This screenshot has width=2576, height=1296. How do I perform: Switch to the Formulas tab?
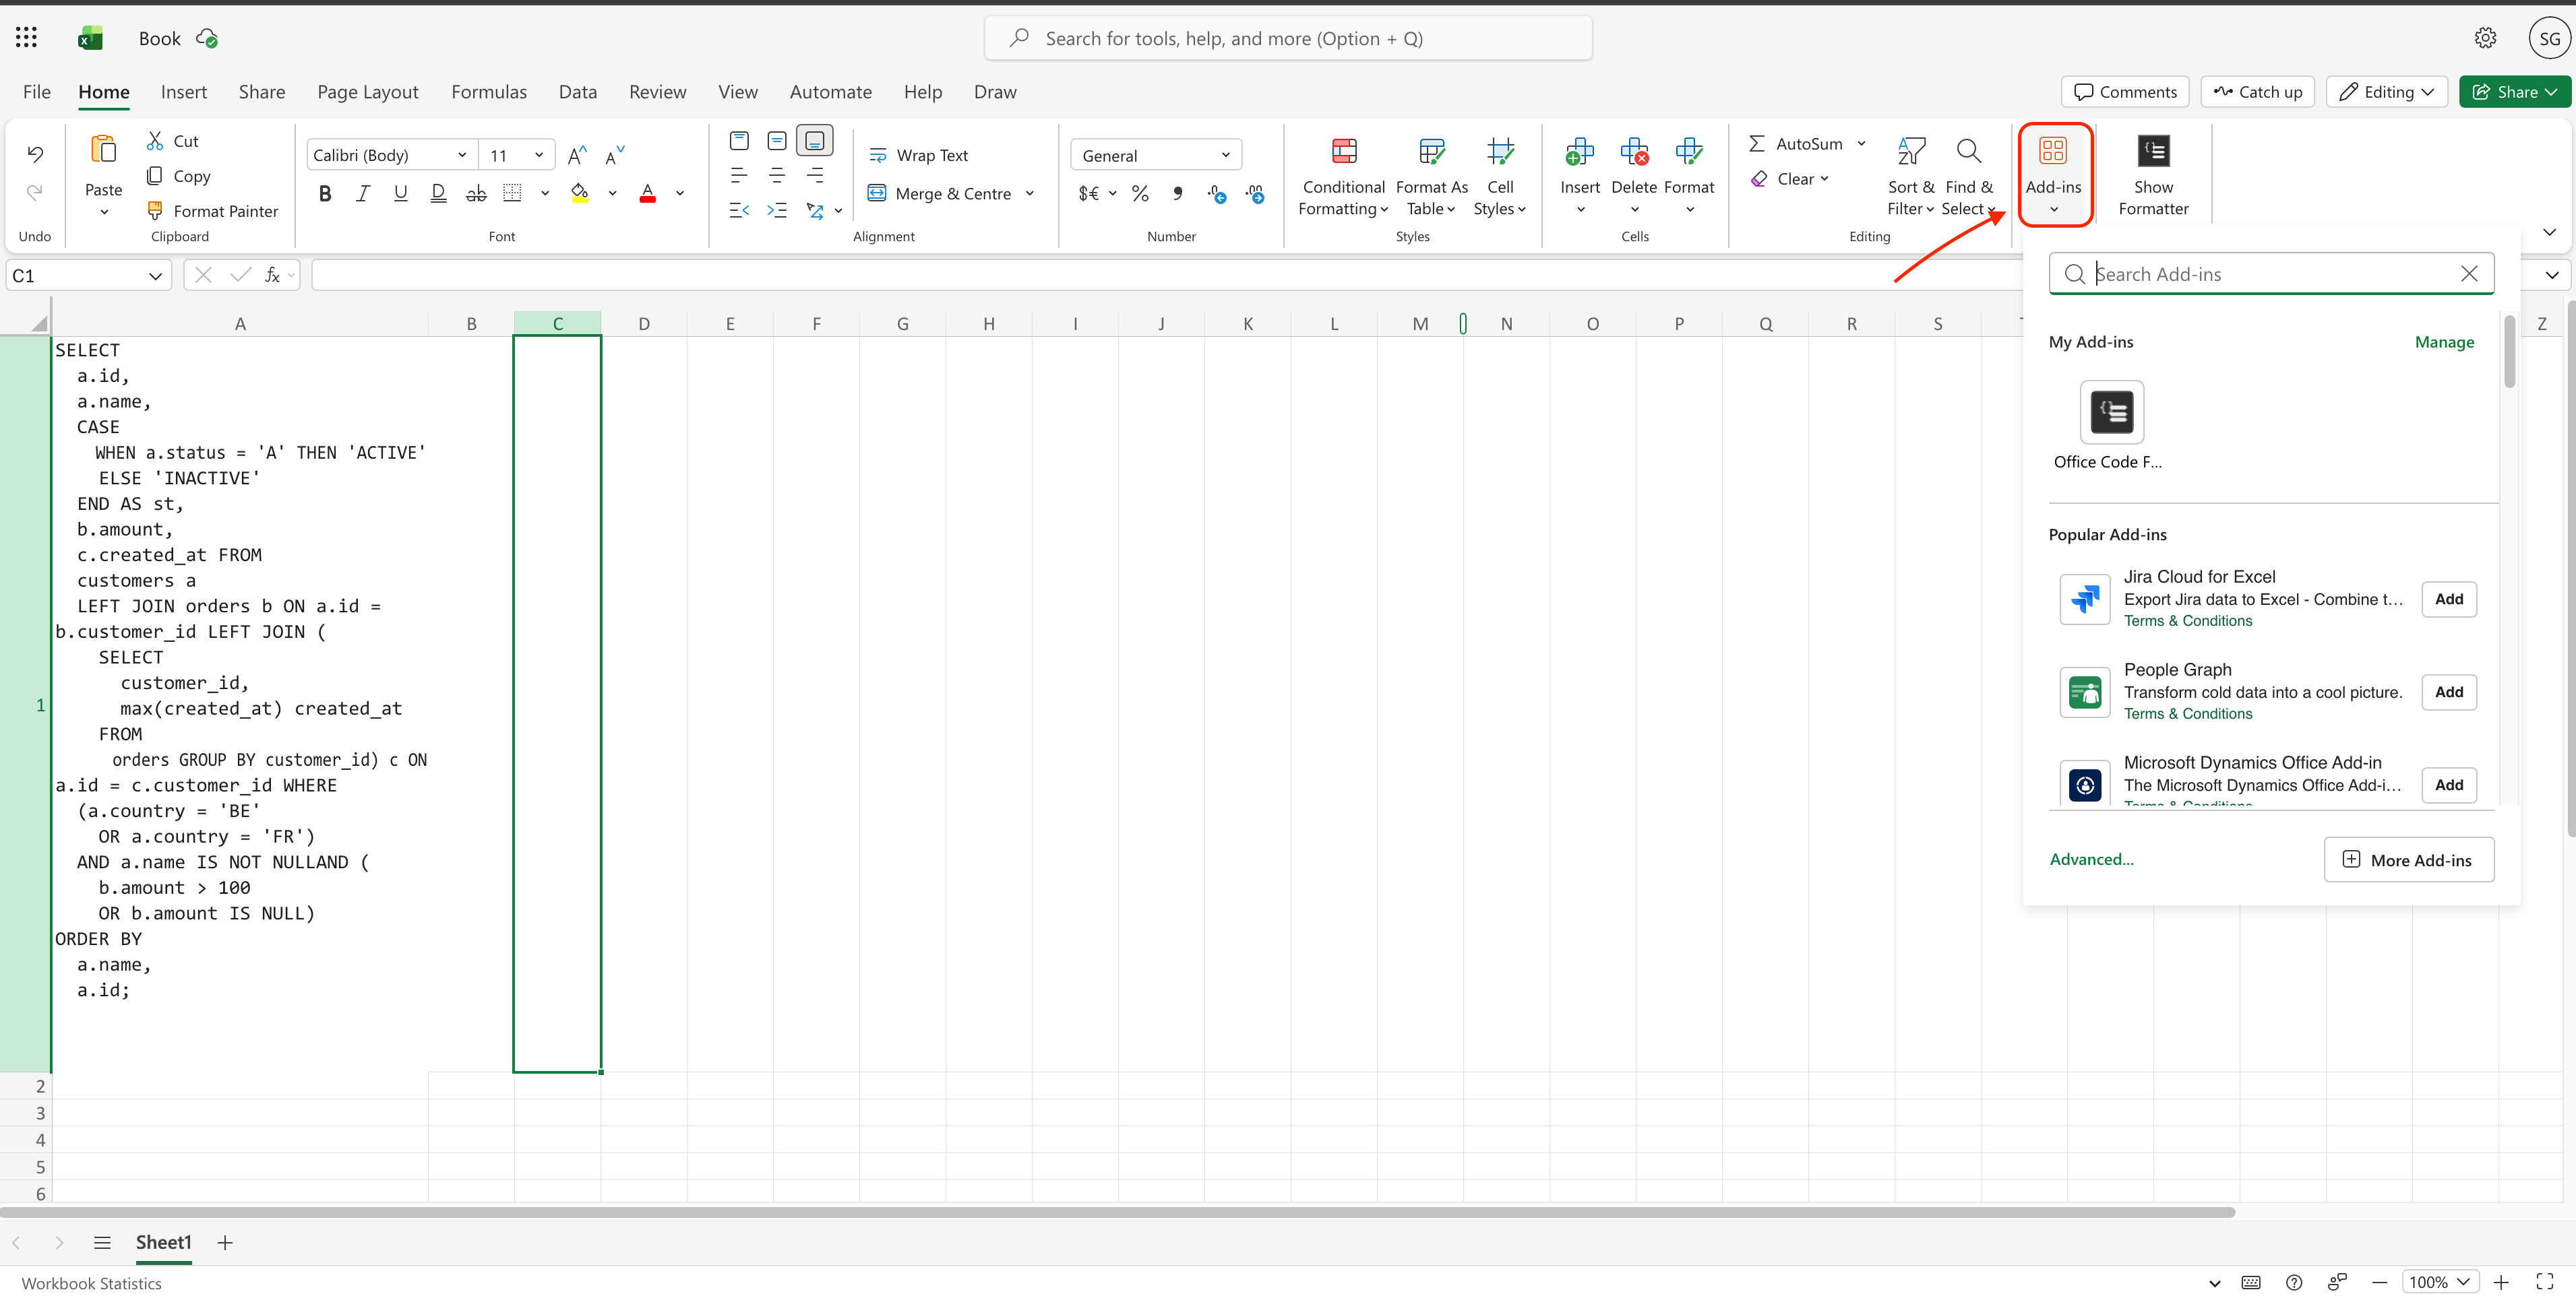[x=488, y=92]
